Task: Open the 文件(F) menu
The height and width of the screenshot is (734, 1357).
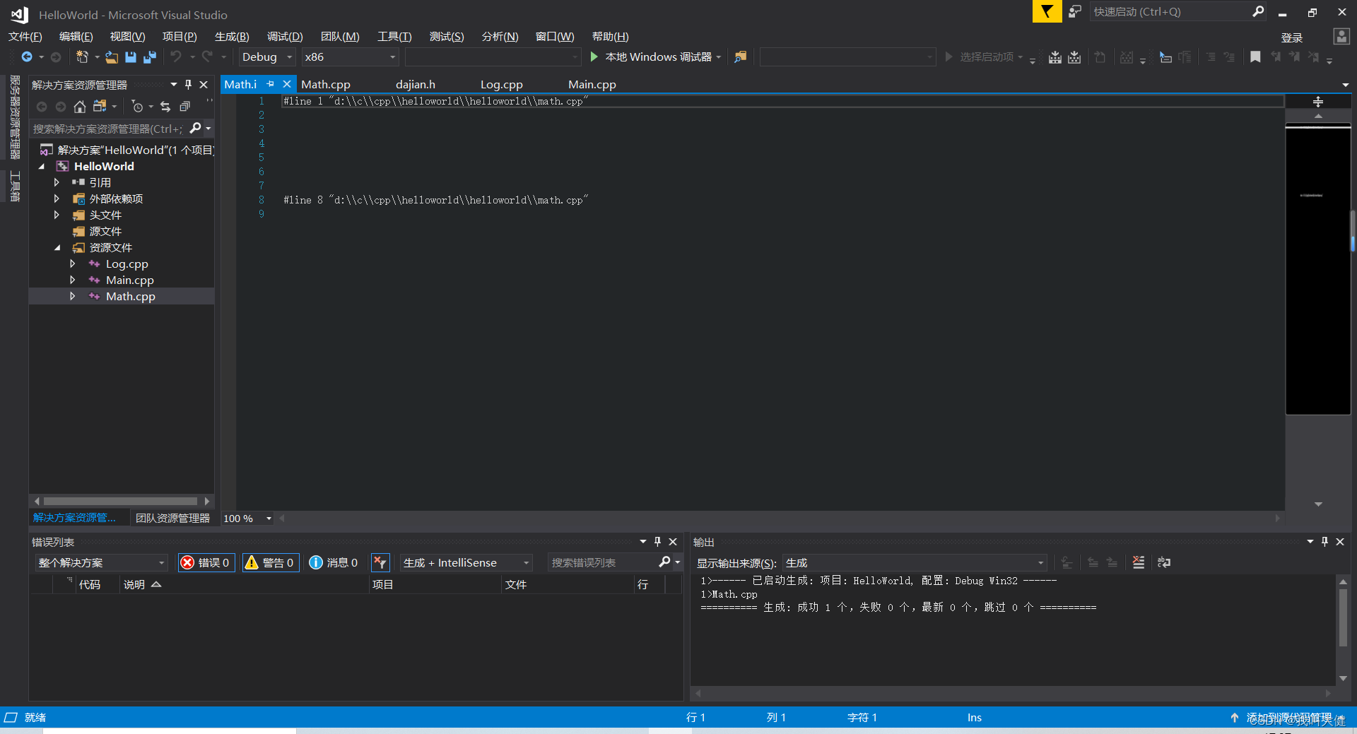Action: click(x=25, y=37)
